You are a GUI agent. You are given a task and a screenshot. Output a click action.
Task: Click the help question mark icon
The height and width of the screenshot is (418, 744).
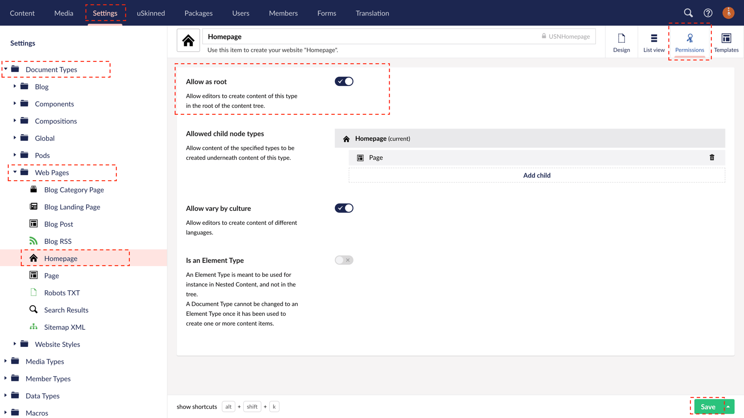(708, 13)
